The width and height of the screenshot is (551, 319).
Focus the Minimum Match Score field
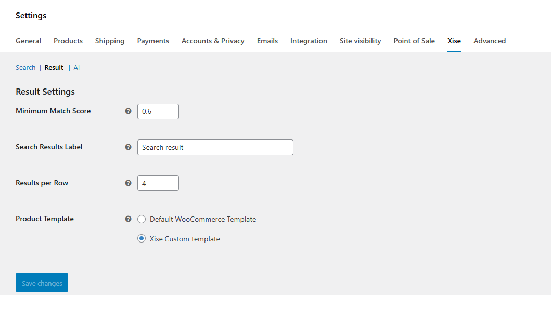158,111
